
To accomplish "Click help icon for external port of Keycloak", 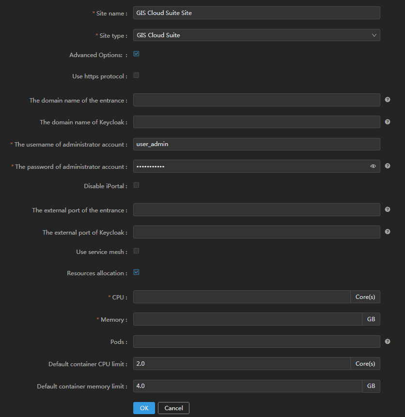I will click(x=388, y=232).
